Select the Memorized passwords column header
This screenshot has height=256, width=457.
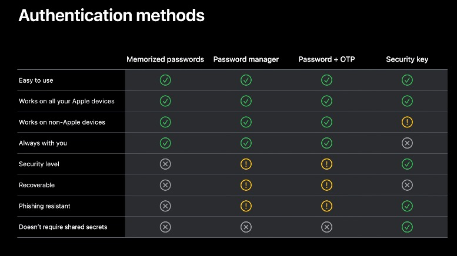[x=165, y=59]
